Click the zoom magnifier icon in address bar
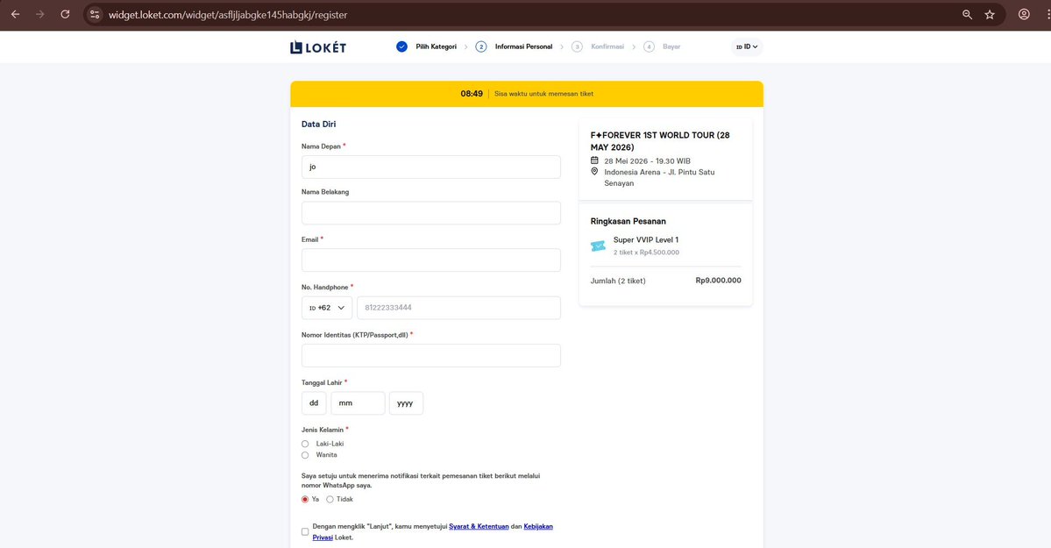The height and width of the screenshot is (548, 1051). [967, 14]
